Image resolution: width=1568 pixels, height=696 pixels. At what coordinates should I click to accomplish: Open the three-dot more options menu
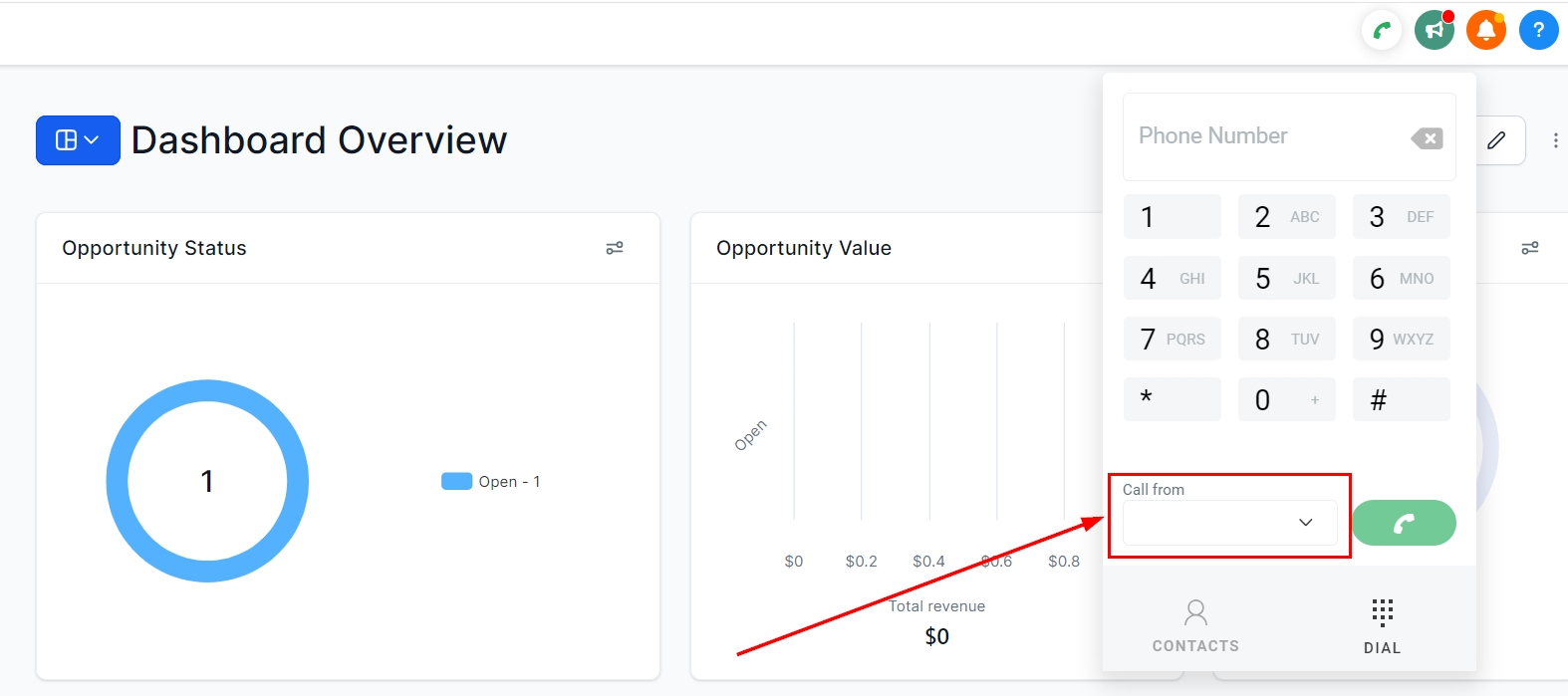click(x=1555, y=140)
